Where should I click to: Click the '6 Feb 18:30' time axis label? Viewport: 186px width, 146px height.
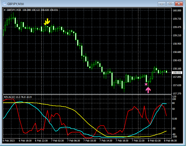25,140
